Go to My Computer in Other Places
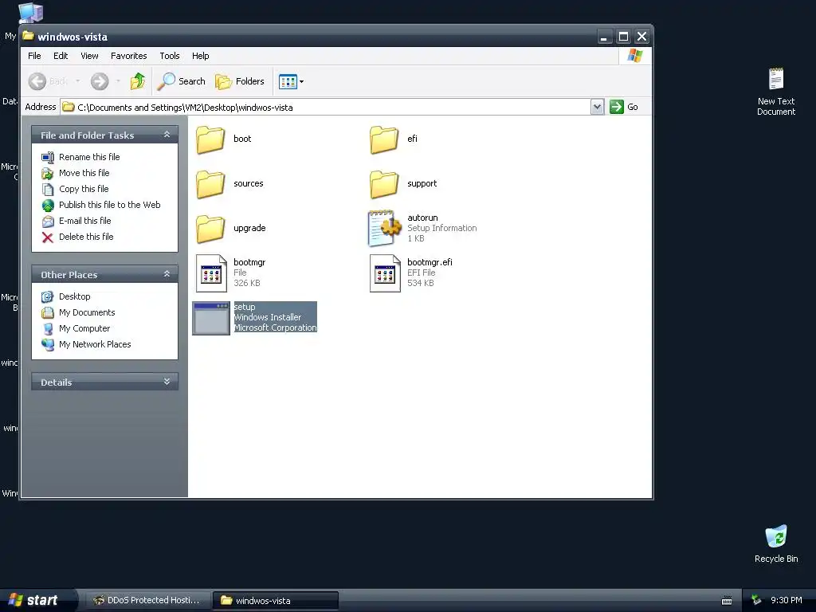The width and height of the screenshot is (816, 612). point(84,328)
